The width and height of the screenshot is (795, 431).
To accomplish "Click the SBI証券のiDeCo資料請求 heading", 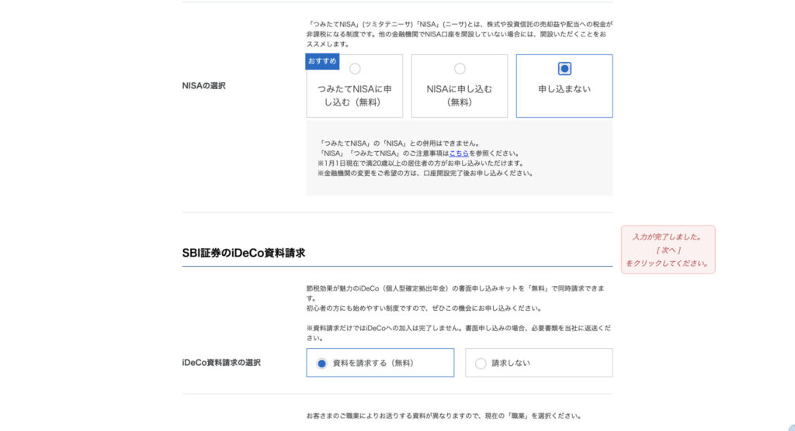I will click(x=243, y=253).
